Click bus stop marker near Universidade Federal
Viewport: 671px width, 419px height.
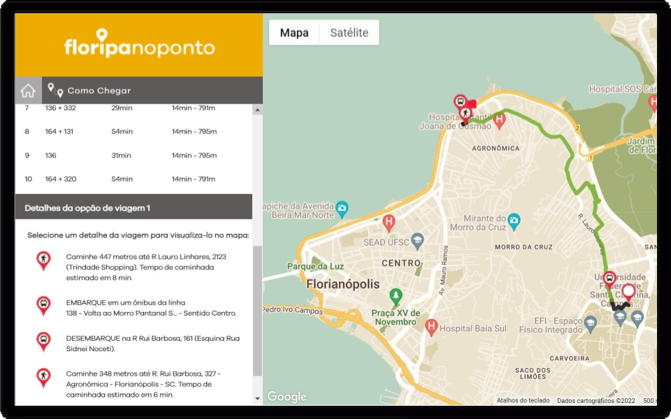tap(609, 279)
